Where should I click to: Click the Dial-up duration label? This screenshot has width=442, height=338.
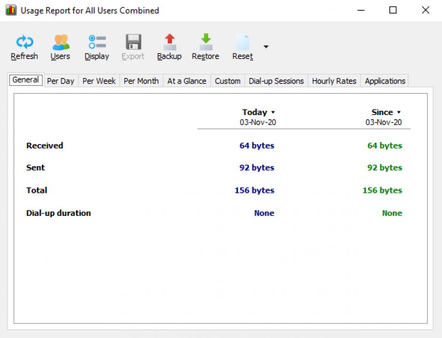coord(59,213)
